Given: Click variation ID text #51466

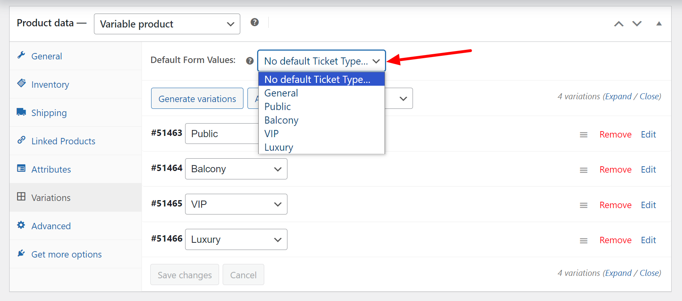Looking at the screenshot, I should [x=167, y=239].
